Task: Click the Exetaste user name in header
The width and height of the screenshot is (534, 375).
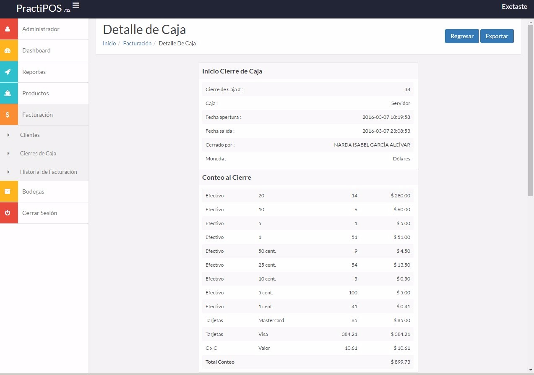Action: tap(514, 6)
